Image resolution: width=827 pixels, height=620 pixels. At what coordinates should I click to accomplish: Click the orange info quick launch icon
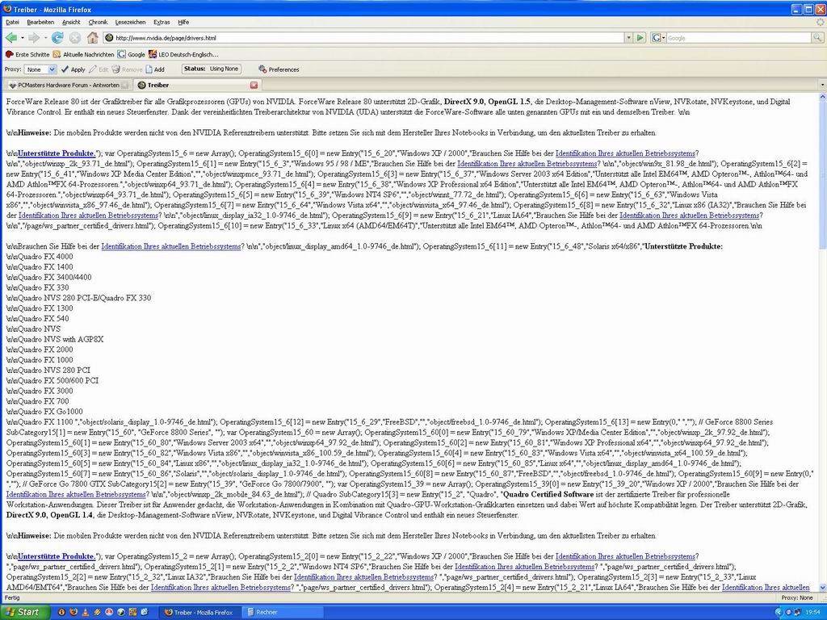pyautogui.click(x=61, y=612)
